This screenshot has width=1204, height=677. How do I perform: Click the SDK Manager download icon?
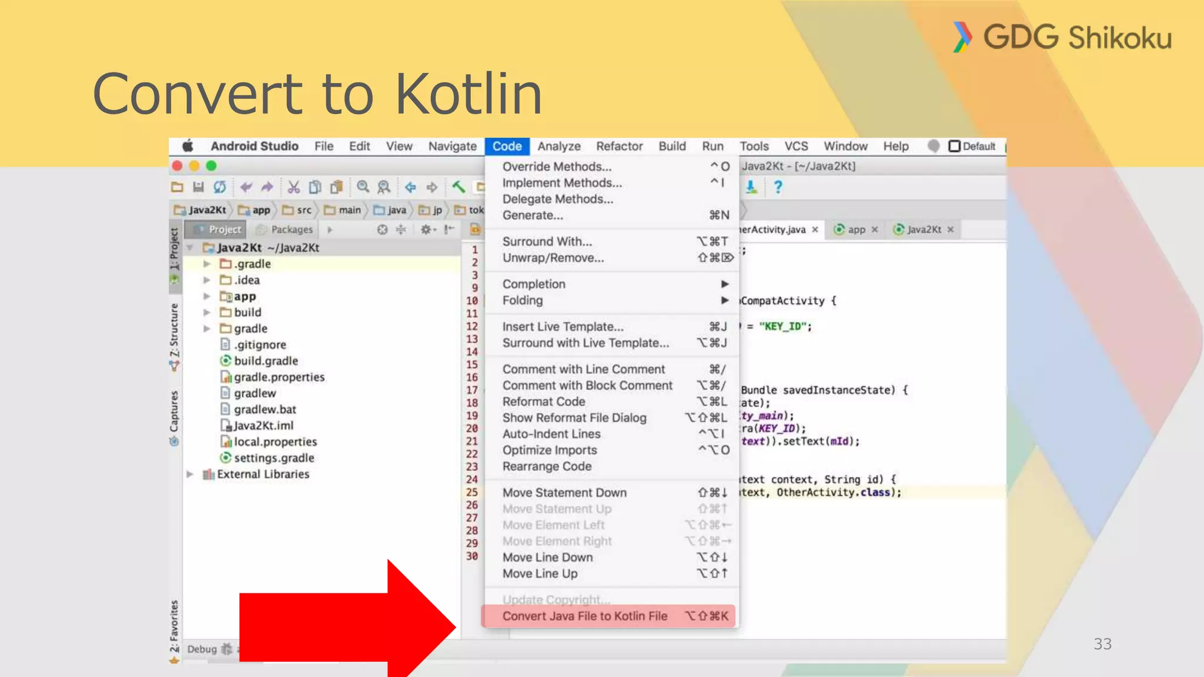pyautogui.click(x=751, y=187)
